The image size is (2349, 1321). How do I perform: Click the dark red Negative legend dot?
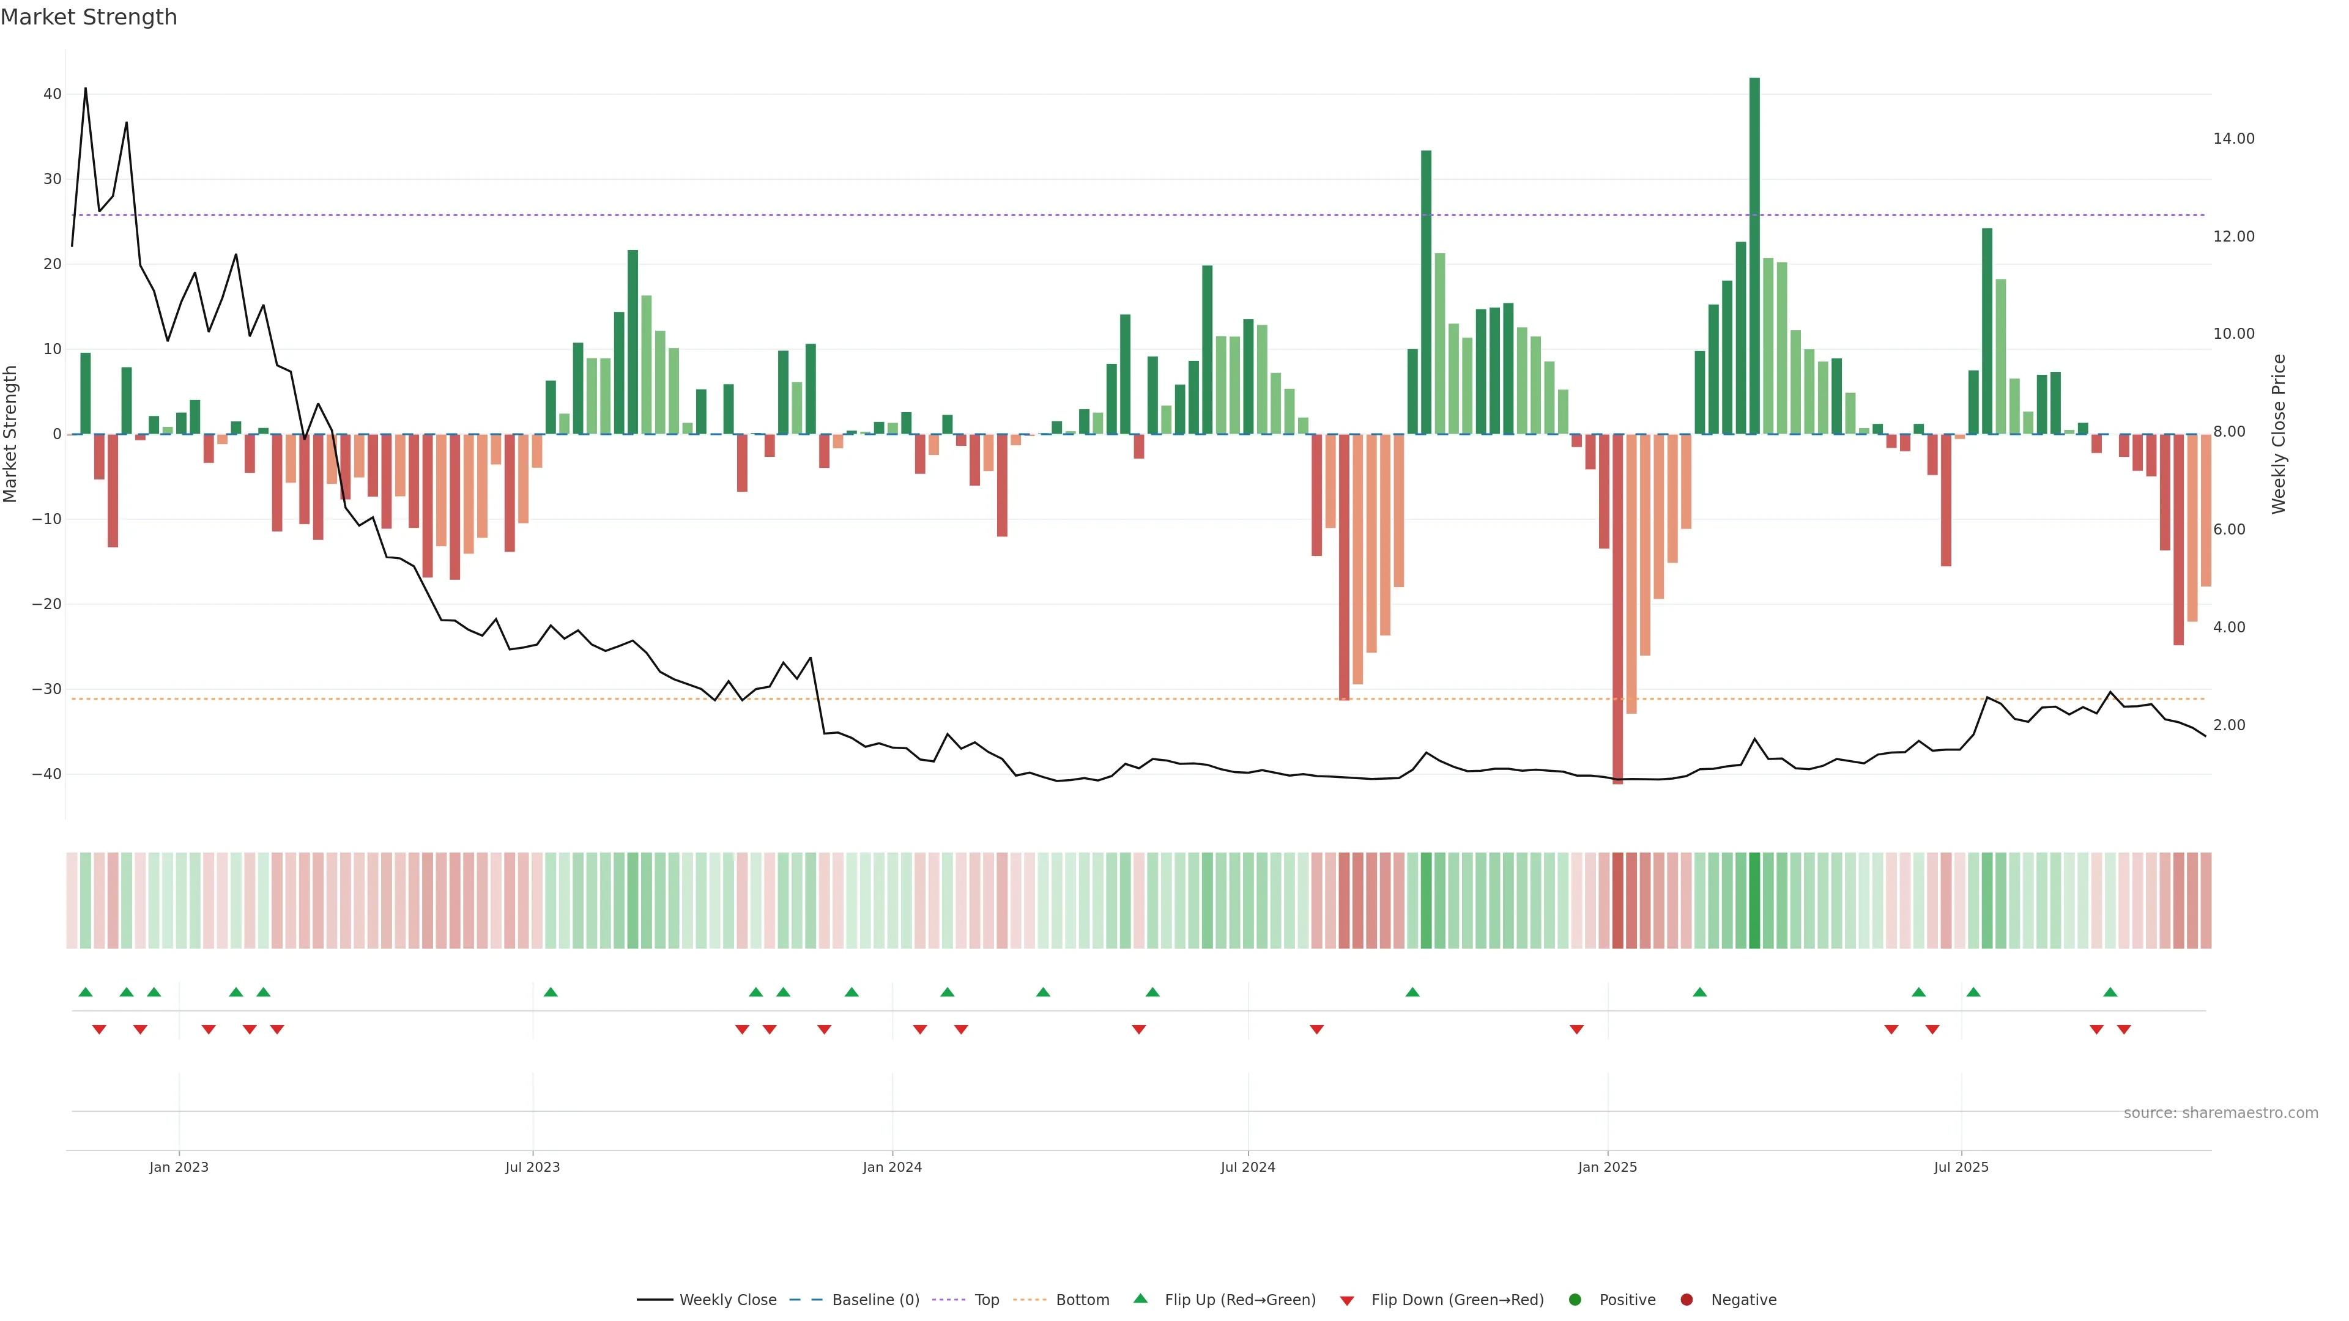coord(1686,1299)
